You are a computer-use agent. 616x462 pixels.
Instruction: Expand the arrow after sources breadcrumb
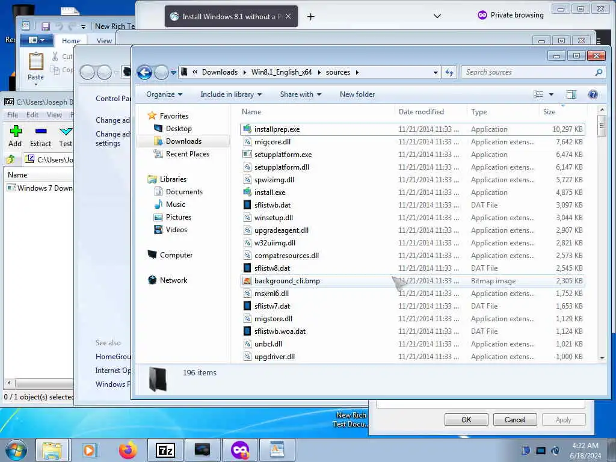pos(357,72)
